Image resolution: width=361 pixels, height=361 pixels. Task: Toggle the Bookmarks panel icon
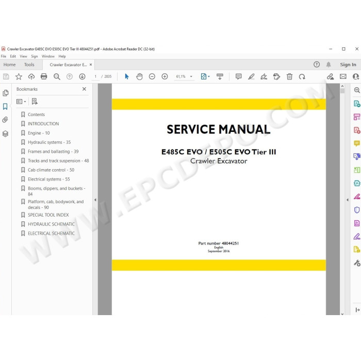click(x=5, y=106)
